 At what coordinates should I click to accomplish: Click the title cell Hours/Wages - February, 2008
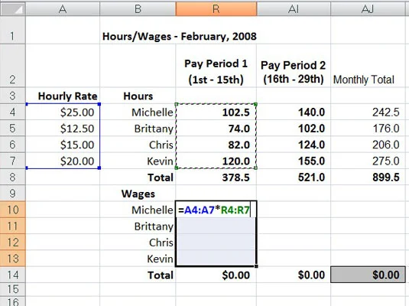click(x=180, y=36)
